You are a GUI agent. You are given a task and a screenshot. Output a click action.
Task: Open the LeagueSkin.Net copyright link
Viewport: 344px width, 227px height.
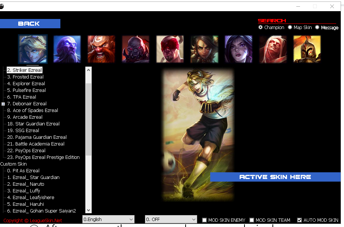point(32,220)
